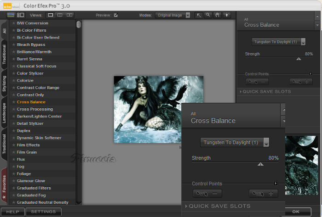The width and height of the screenshot is (322, 217).
Task: Click the landscape image preview mode icon
Action: point(11,15)
